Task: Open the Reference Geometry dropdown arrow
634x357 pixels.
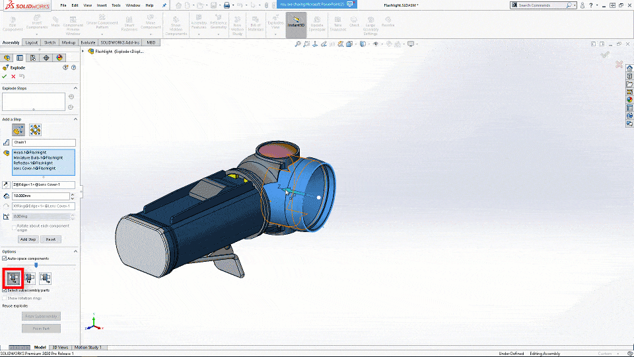Action: tap(218, 34)
